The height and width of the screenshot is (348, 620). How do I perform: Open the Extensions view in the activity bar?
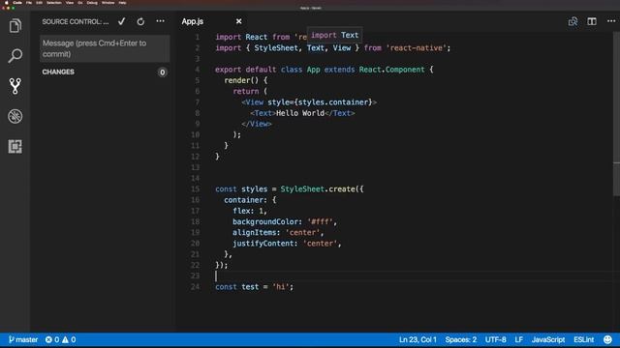(x=15, y=146)
